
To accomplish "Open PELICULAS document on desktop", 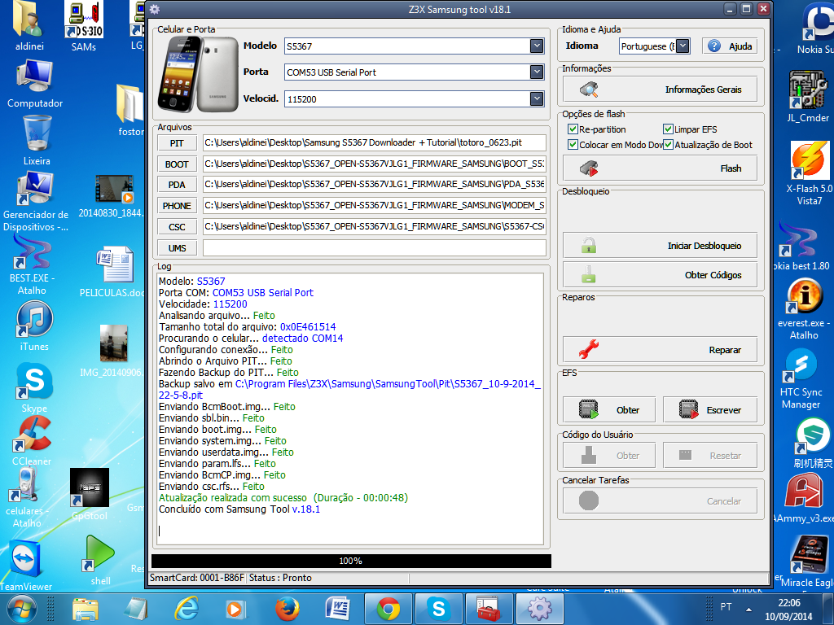I will pyautogui.click(x=113, y=271).
